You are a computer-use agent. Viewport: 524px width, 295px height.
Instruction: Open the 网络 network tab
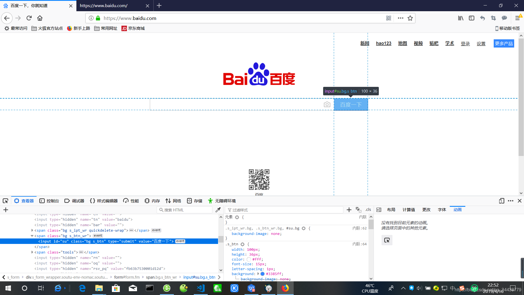point(173,201)
